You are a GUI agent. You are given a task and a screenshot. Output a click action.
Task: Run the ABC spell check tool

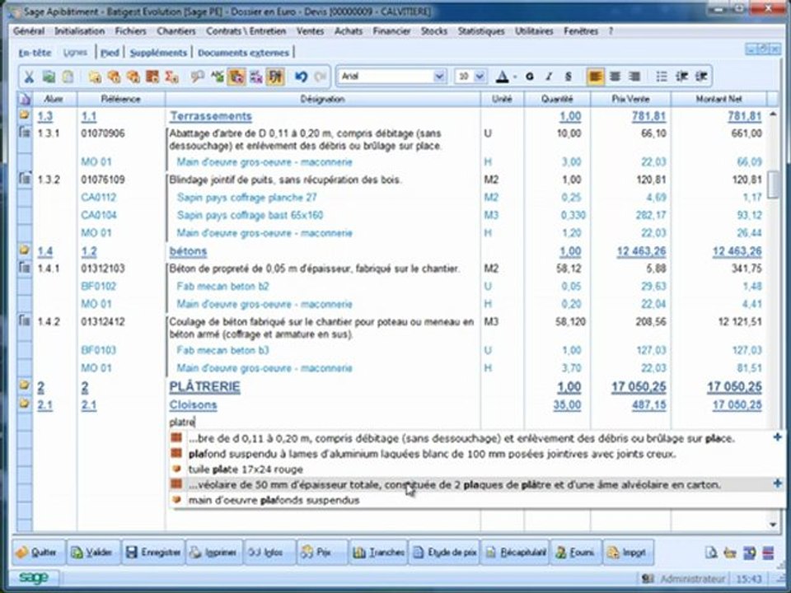218,77
